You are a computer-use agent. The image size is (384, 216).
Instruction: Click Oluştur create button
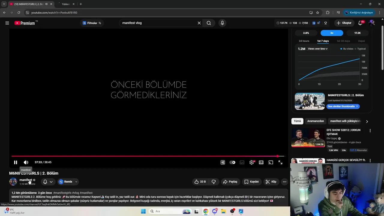[x=344, y=23]
